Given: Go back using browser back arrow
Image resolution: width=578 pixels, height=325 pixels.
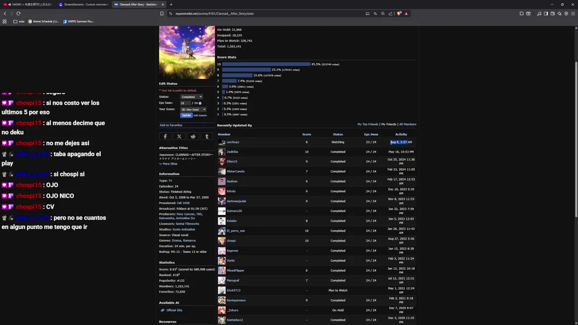Looking at the screenshot, I should [x=5, y=14].
